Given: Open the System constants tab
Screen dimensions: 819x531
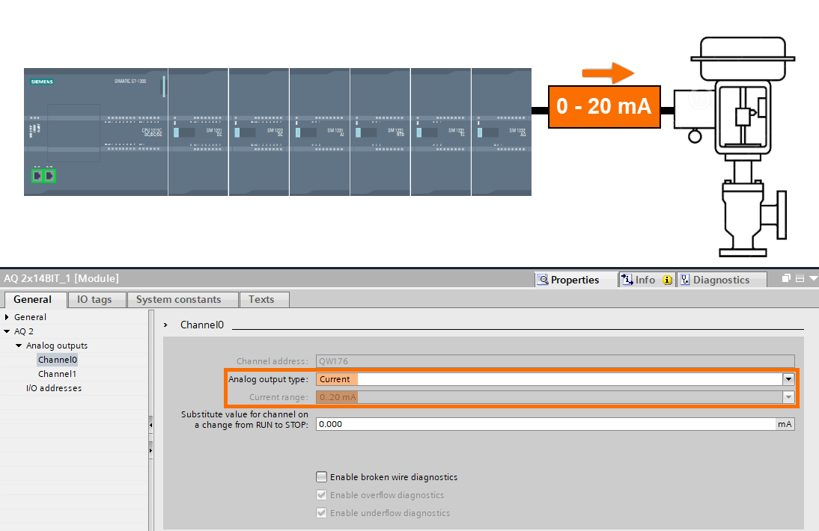Looking at the screenshot, I should [182, 299].
